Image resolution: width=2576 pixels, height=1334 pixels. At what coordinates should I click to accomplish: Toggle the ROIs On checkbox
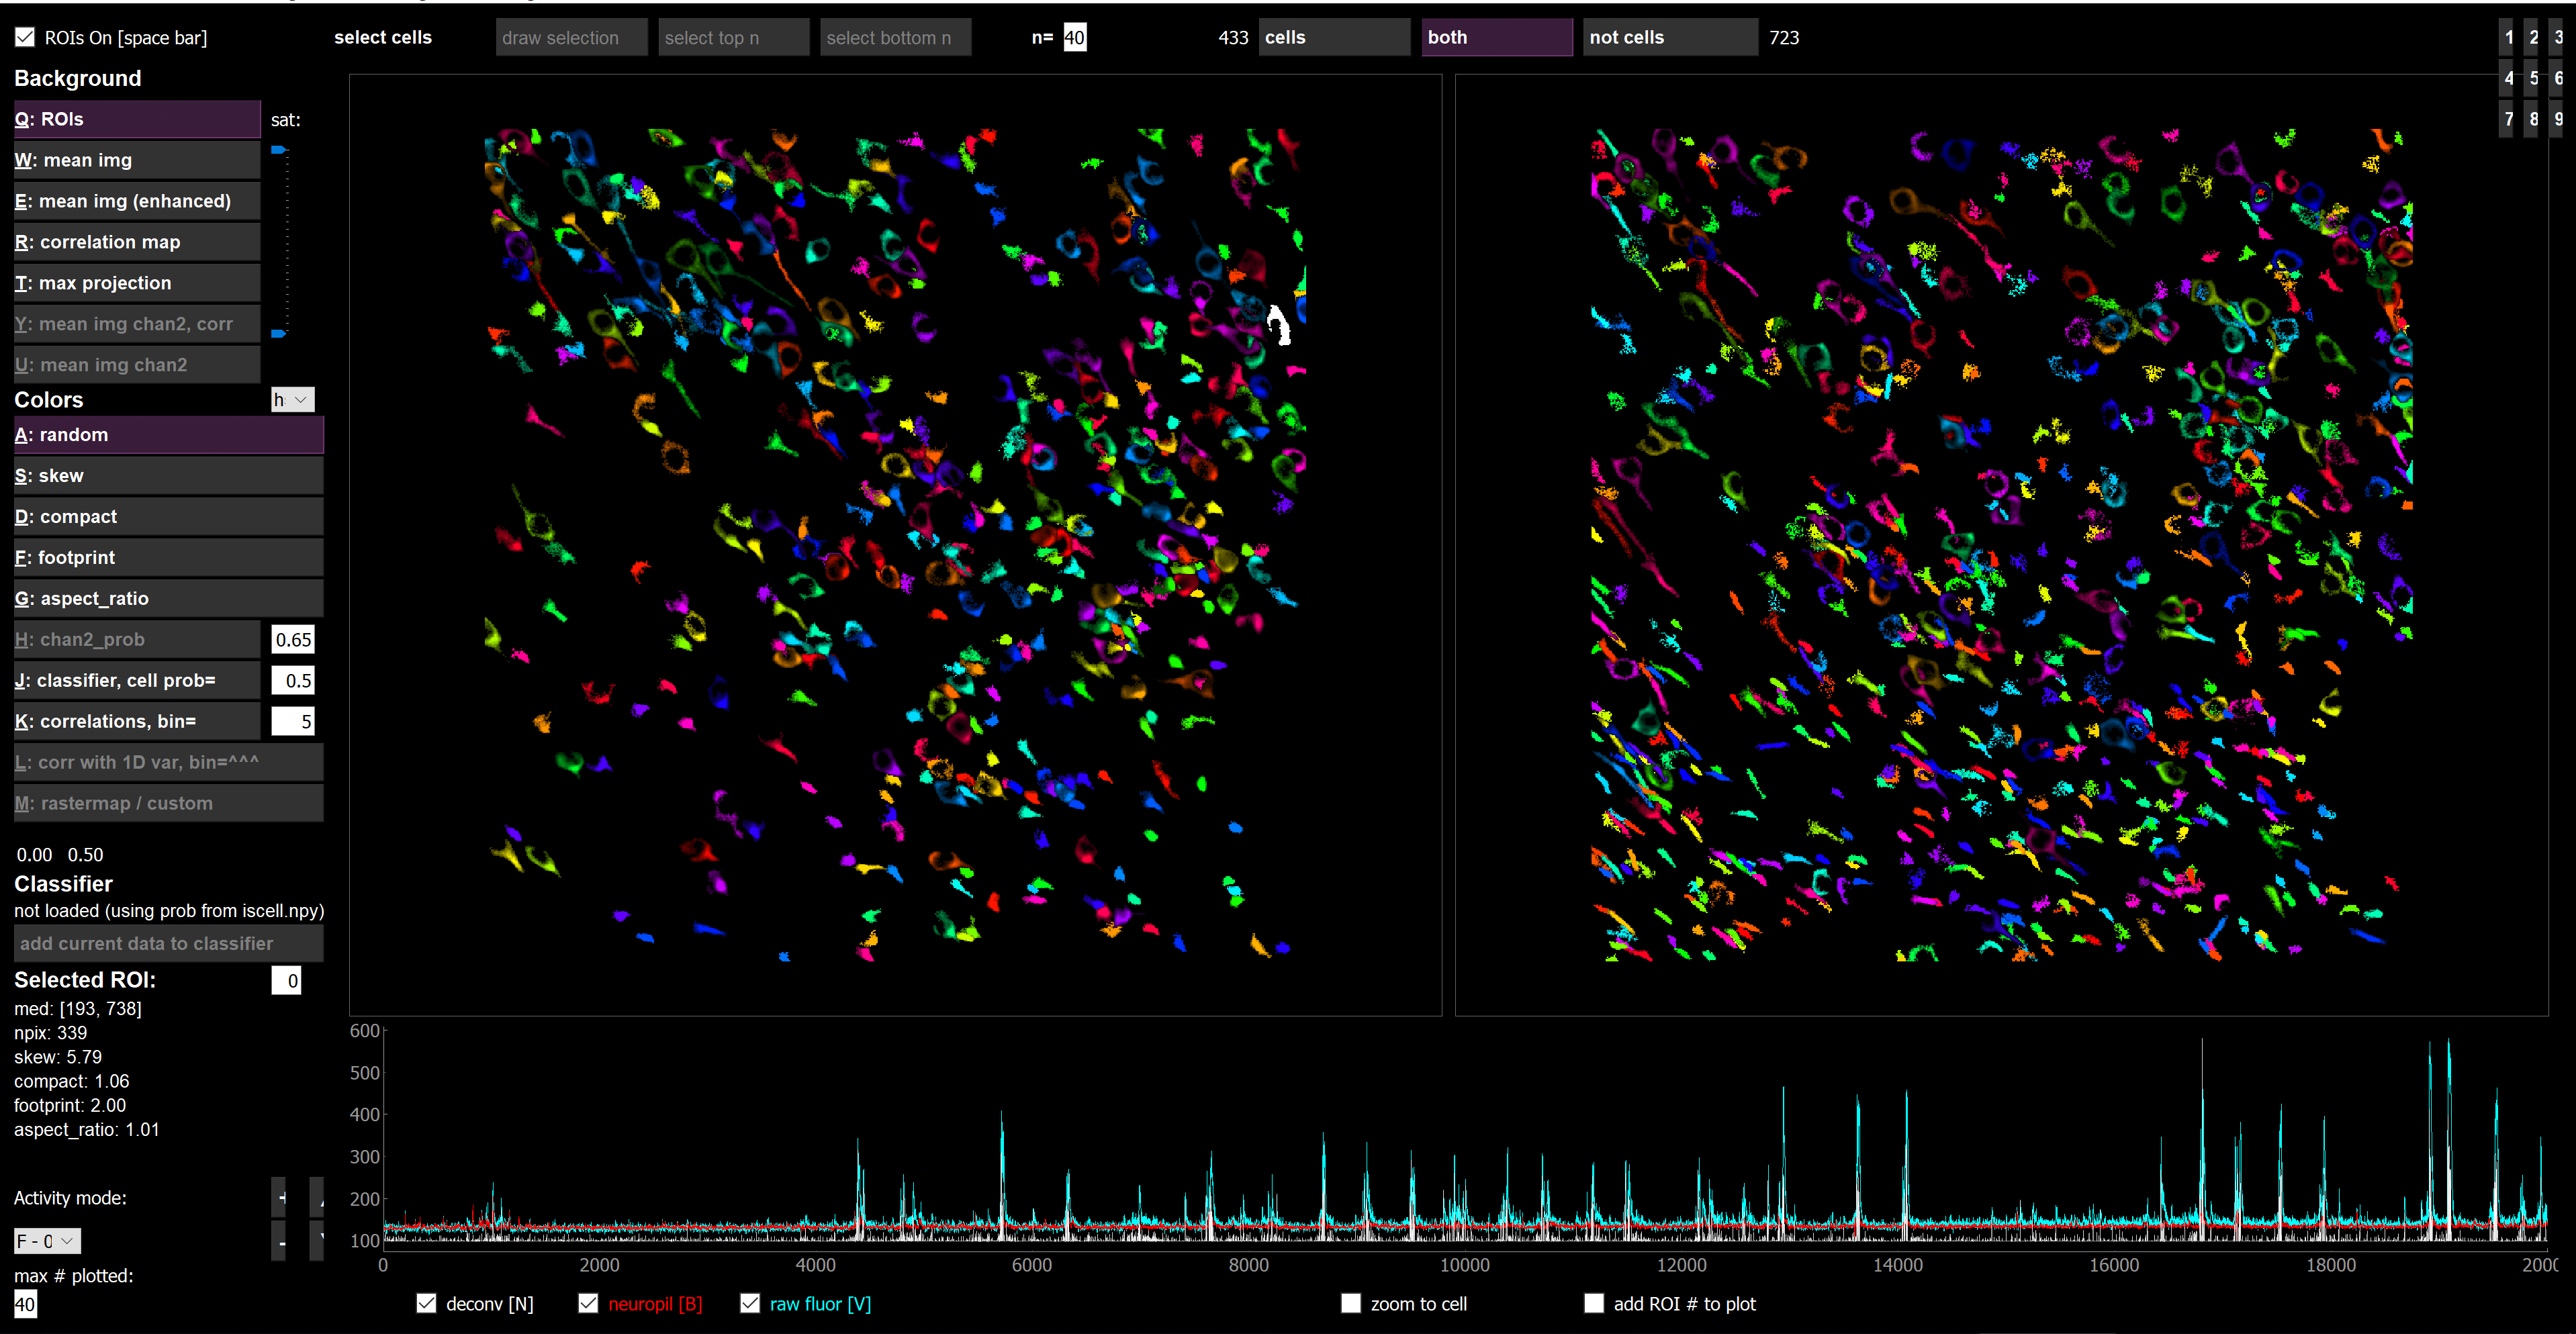point(23,37)
